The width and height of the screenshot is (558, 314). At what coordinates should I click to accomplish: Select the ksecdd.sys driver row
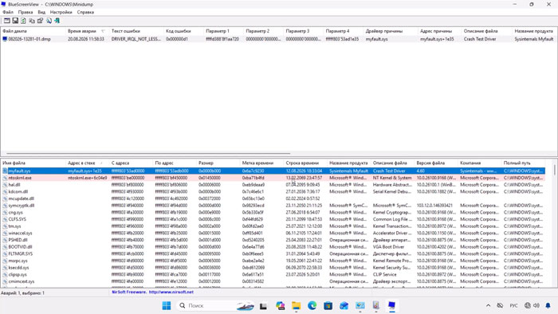coord(273,268)
